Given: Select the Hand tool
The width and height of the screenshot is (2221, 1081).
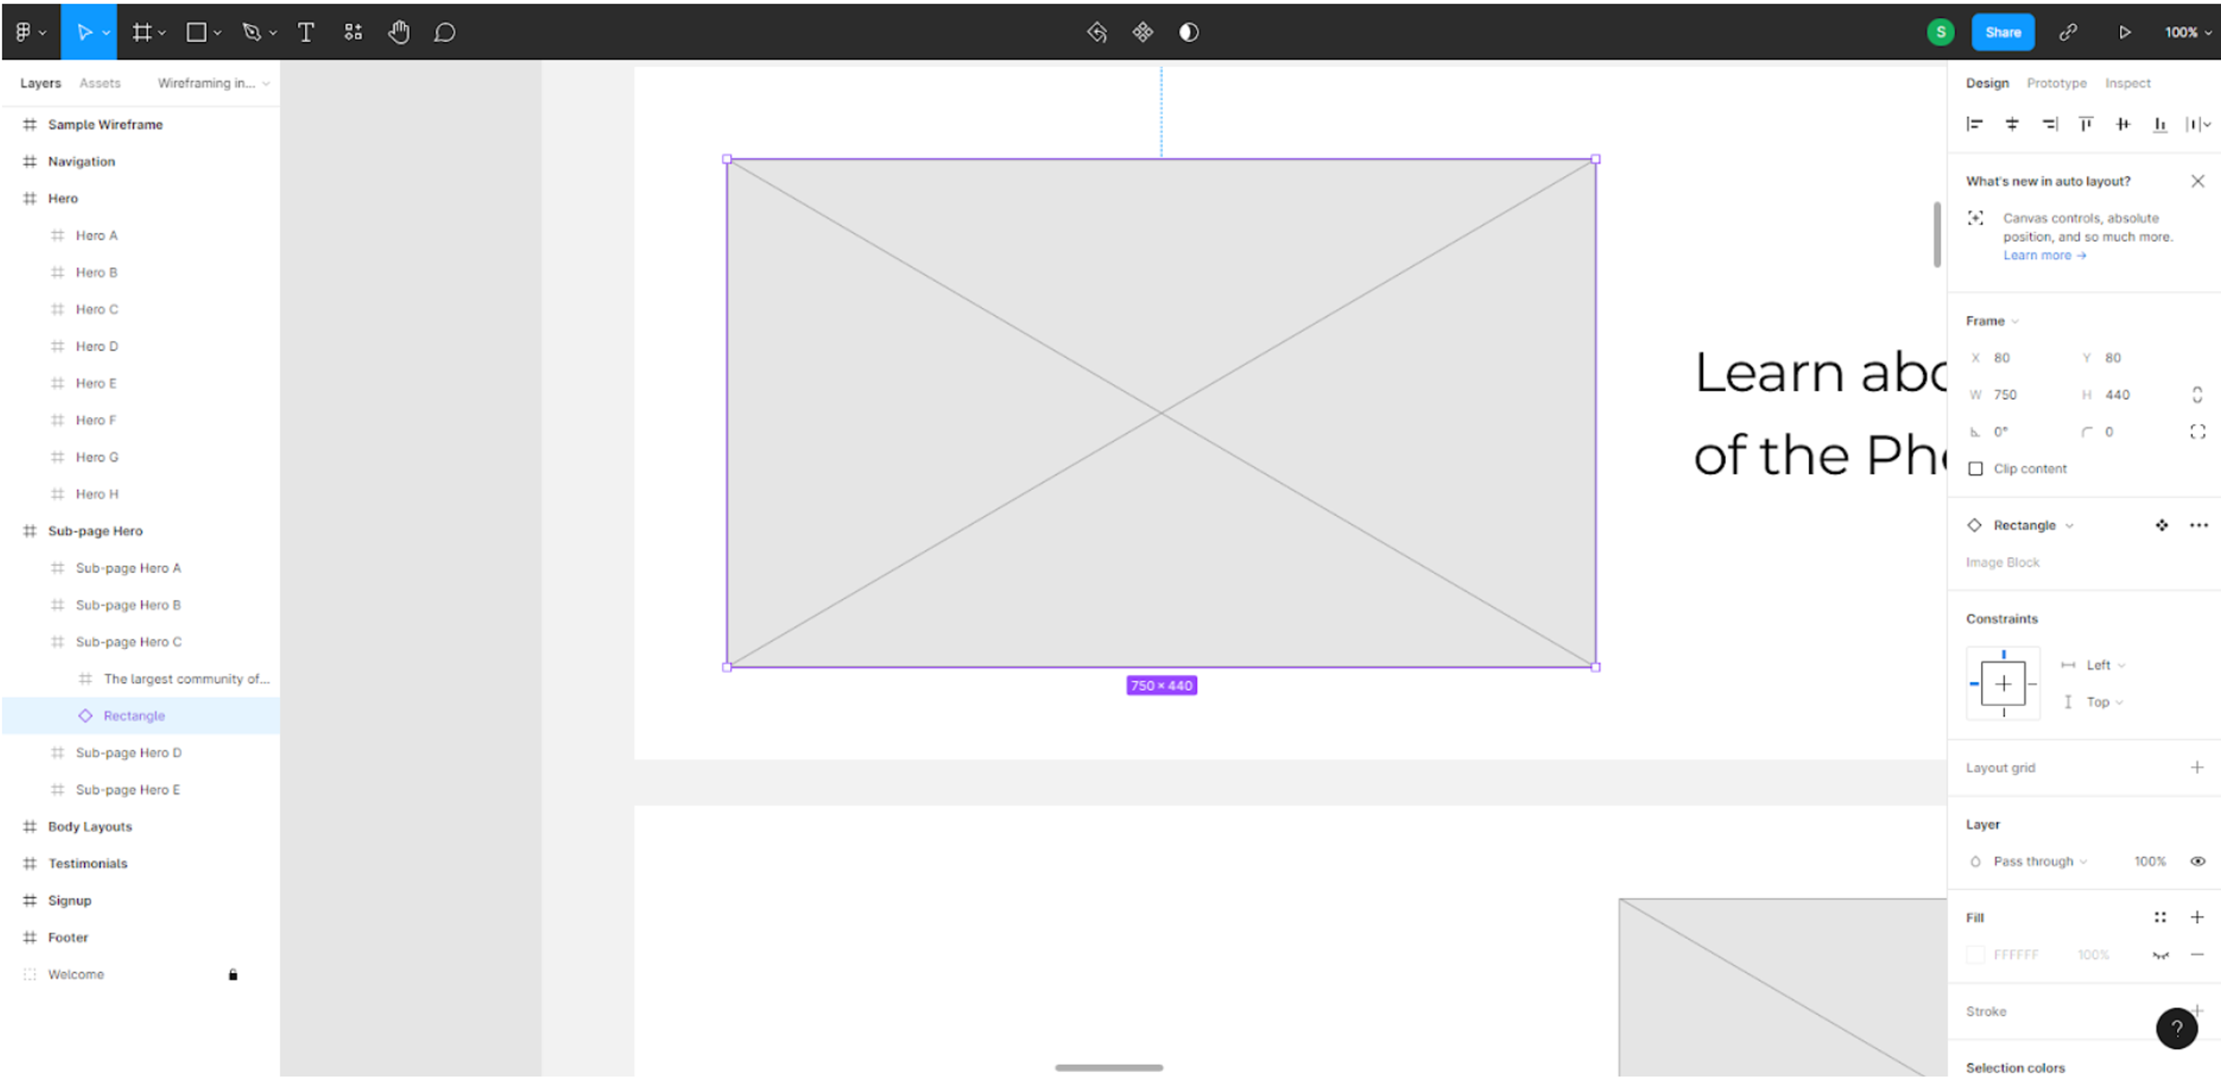Looking at the screenshot, I should pyautogui.click(x=399, y=33).
